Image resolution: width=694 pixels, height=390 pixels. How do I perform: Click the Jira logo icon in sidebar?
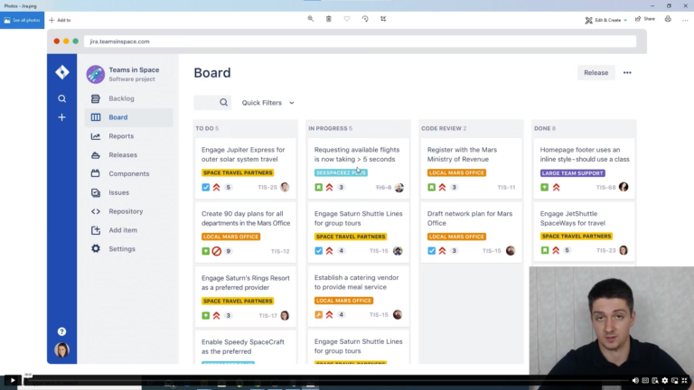pos(61,72)
